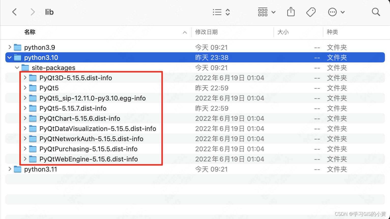Expand PyQtWebEngine-5.15.6.dist-info chevron
The height and width of the screenshot is (219, 390).
[25, 159]
